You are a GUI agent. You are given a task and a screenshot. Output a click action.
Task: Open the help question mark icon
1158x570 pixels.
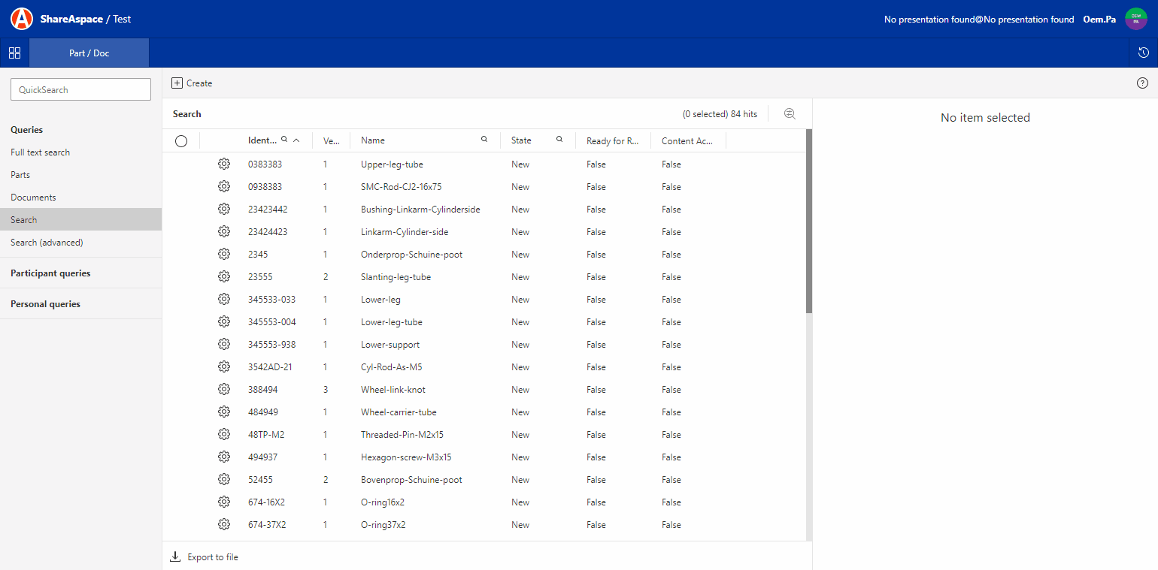point(1142,83)
